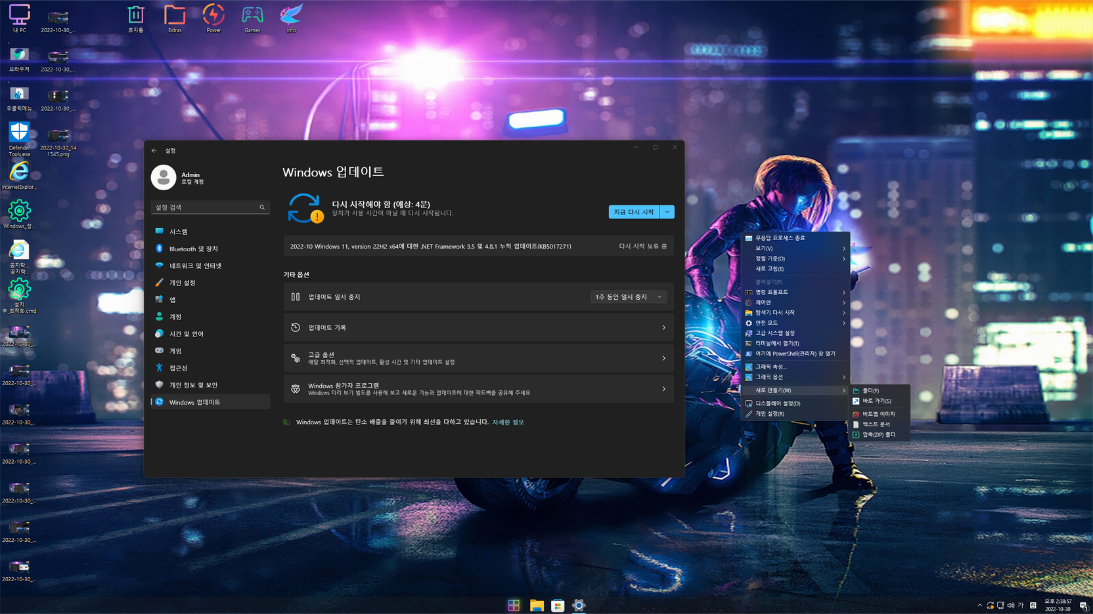Click the search magnifier icon in Settings
The image size is (1093, 614).
(262, 207)
